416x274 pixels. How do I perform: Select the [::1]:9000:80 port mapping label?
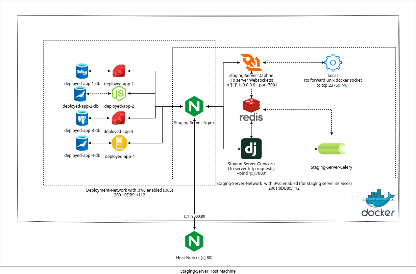[194, 216]
